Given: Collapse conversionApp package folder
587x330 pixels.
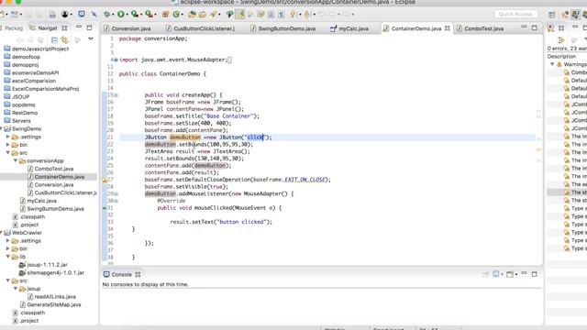Looking at the screenshot, I should point(16,161).
